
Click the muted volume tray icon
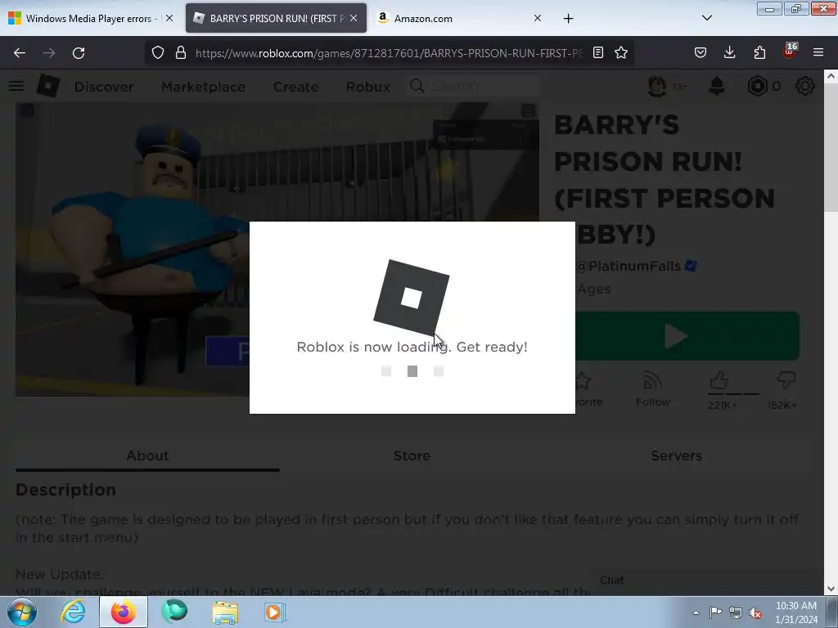(755, 612)
